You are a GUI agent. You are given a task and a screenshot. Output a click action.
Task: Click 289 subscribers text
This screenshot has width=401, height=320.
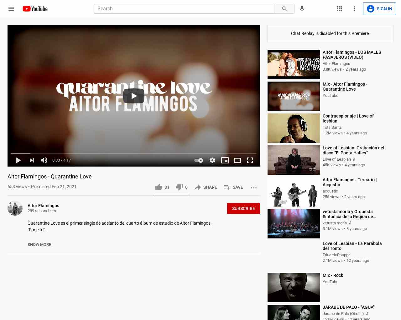tap(42, 211)
